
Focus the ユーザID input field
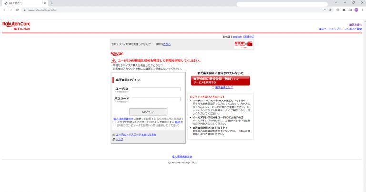tap(156, 90)
